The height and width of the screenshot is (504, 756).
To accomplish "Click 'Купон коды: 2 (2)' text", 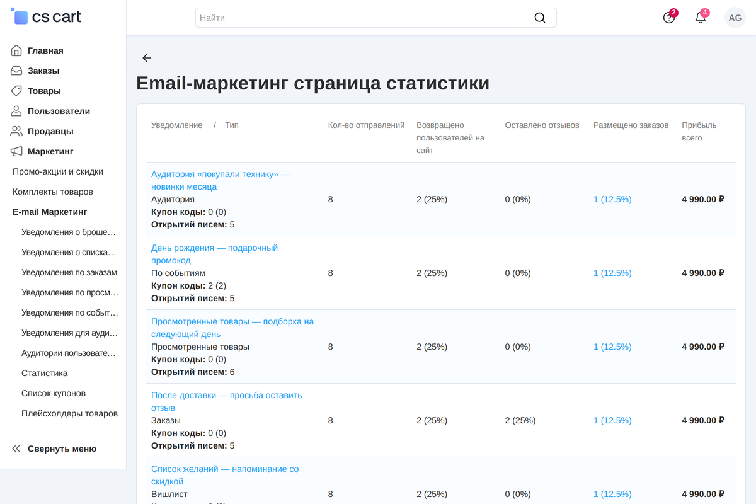I will (x=188, y=285).
